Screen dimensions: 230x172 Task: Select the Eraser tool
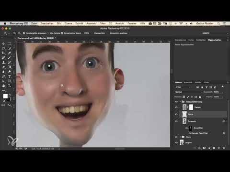pyautogui.click(x=3, y=67)
